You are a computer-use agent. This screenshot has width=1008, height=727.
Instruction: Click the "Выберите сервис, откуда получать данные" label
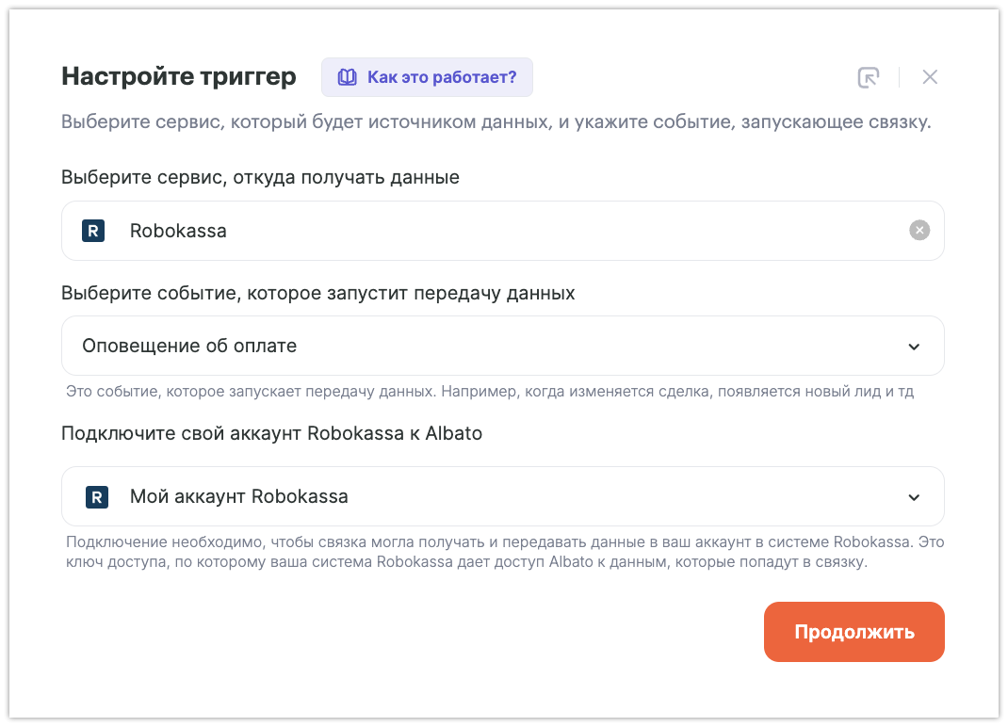pyautogui.click(x=260, y=177)
